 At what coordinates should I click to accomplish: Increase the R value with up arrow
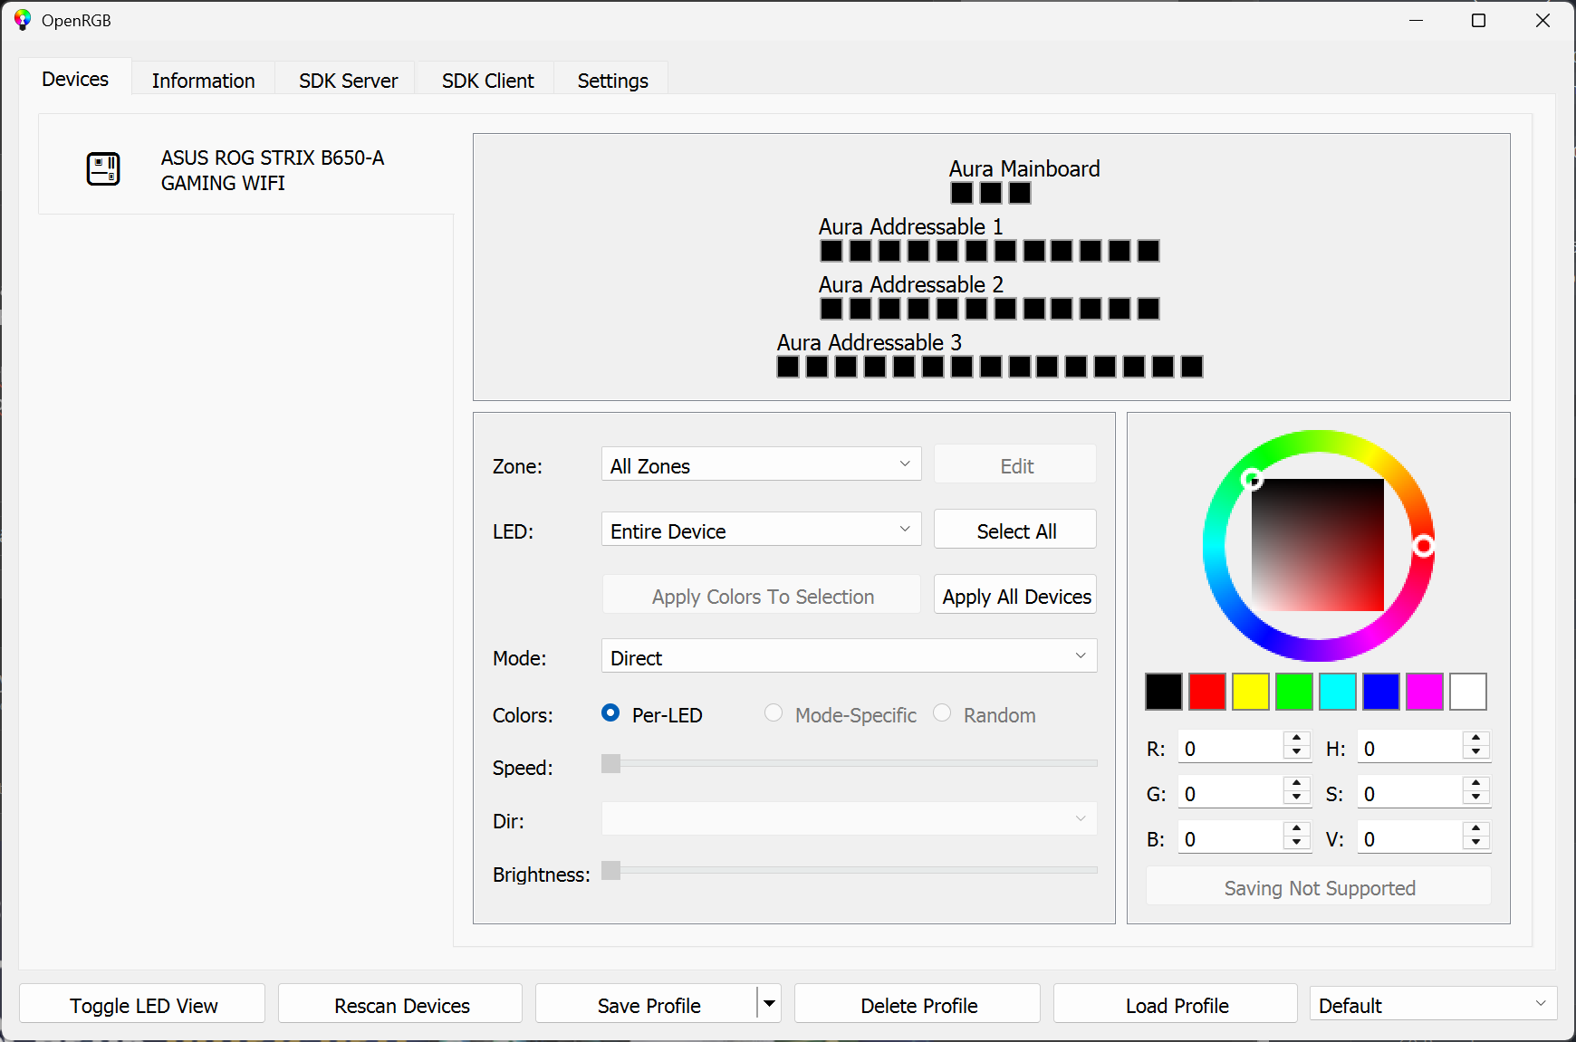(1297, 738)
